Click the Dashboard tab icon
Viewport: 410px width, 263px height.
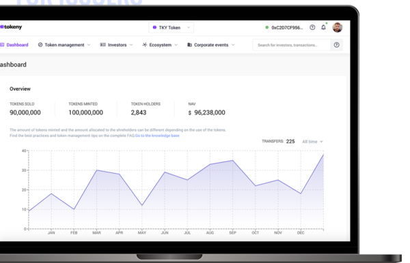2,45
